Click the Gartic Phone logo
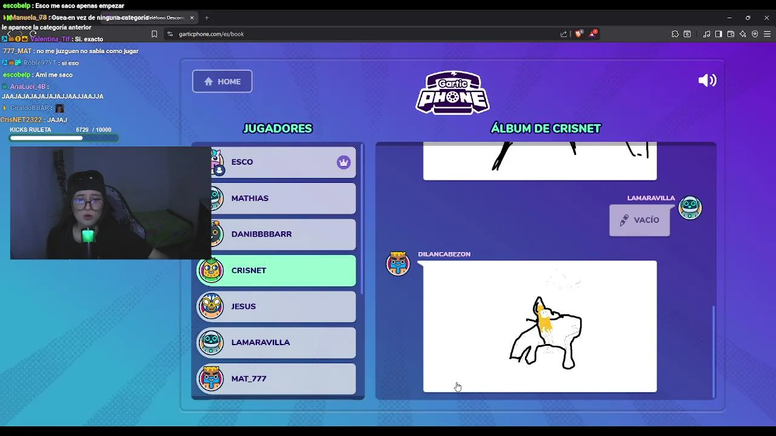Viewport: 776px width, 436px height. (452, 93)
